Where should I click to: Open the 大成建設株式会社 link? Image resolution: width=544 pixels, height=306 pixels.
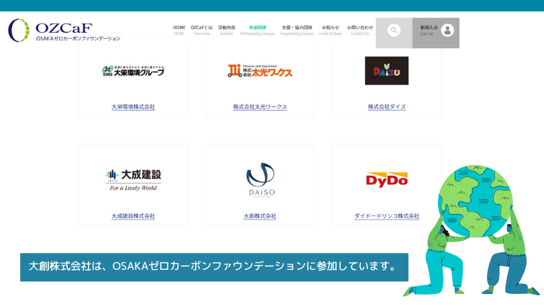pos(133,216)
